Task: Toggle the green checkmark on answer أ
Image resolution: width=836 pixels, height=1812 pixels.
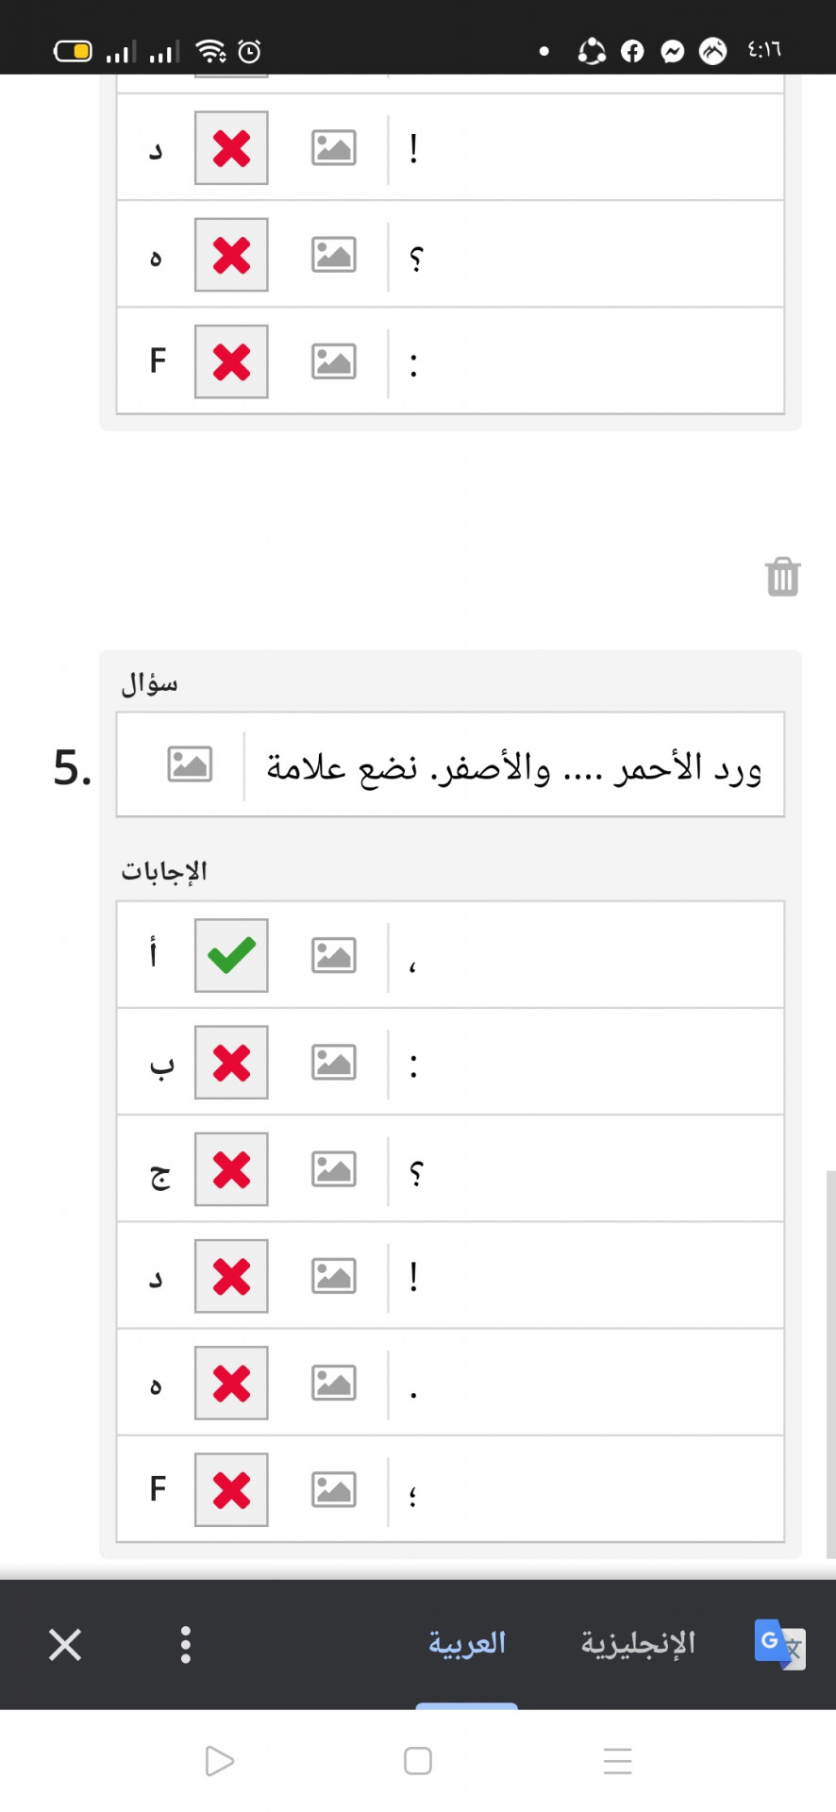Action: 231,955
